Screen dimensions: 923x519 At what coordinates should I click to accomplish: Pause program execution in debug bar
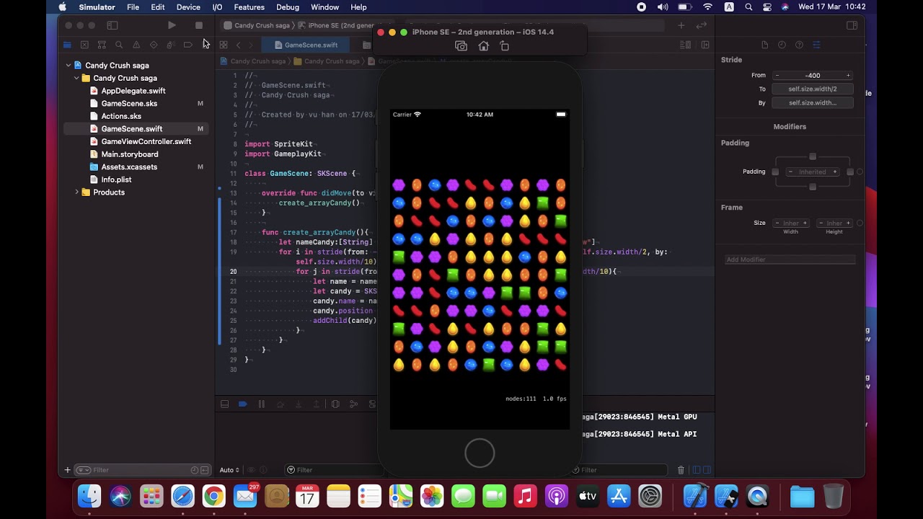pos(262,404)
